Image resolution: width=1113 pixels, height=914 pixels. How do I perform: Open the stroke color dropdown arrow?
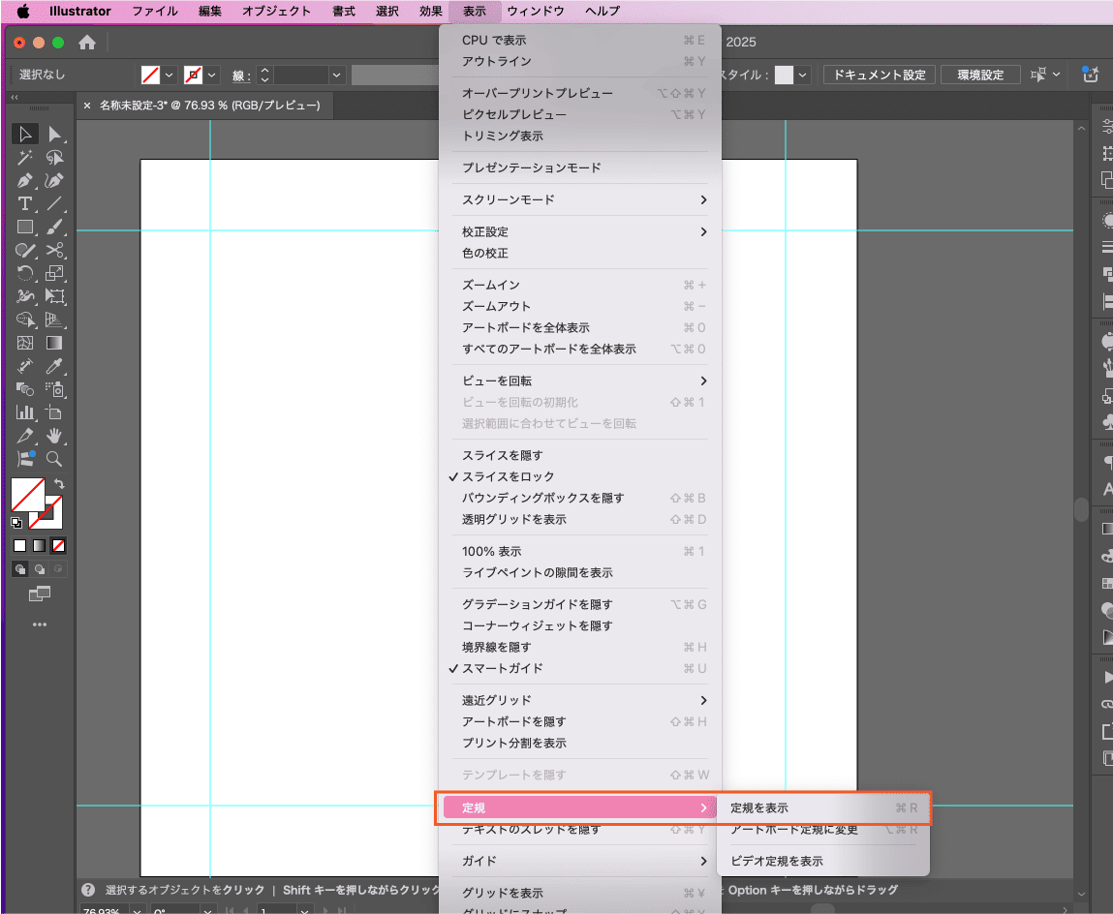(211, 76)
